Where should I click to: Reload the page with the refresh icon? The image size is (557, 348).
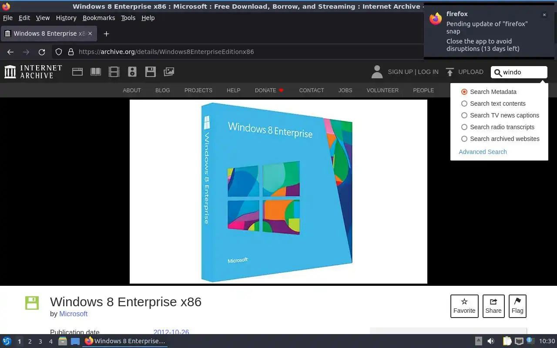[x=42, y=52]
